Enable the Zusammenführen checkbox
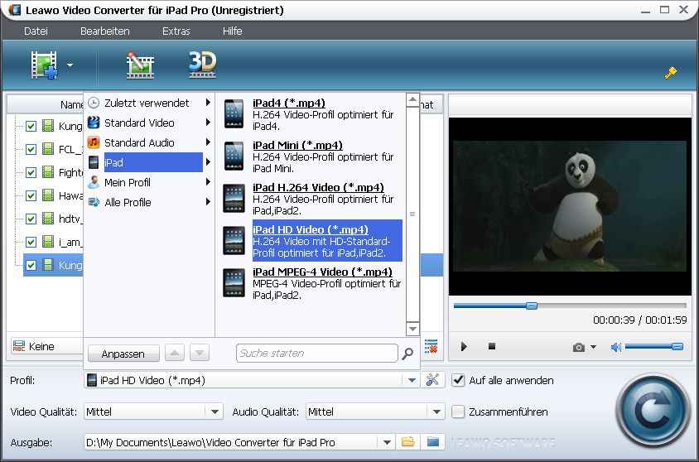 point(458,411)
